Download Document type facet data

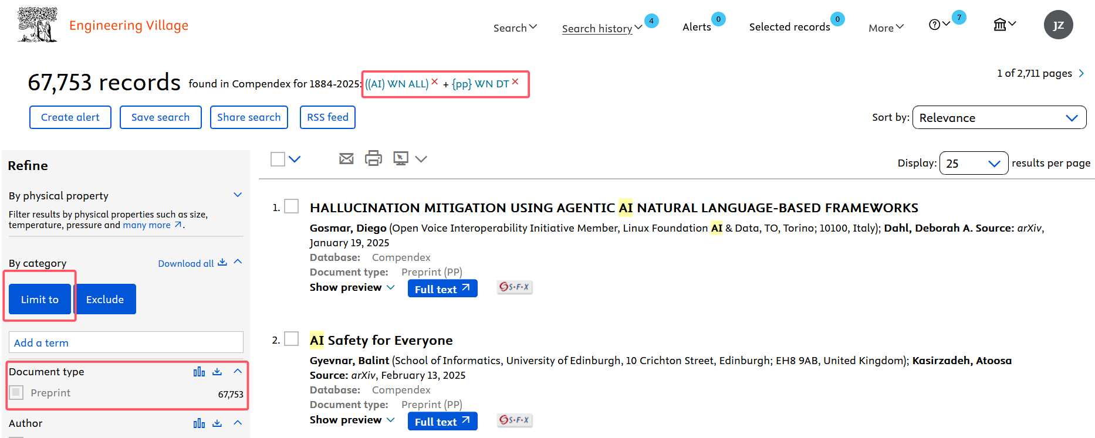(217, 372)
